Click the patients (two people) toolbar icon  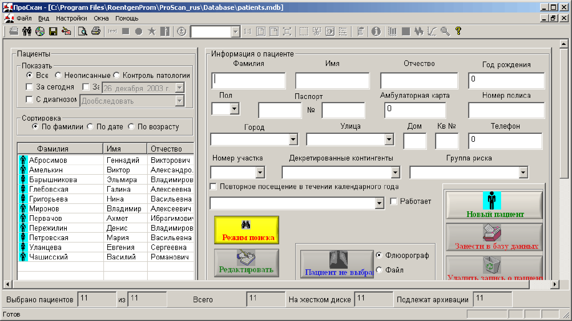27,31
